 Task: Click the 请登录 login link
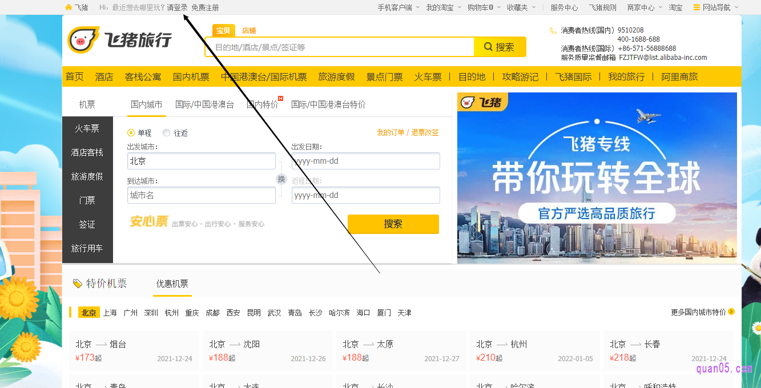177,7
